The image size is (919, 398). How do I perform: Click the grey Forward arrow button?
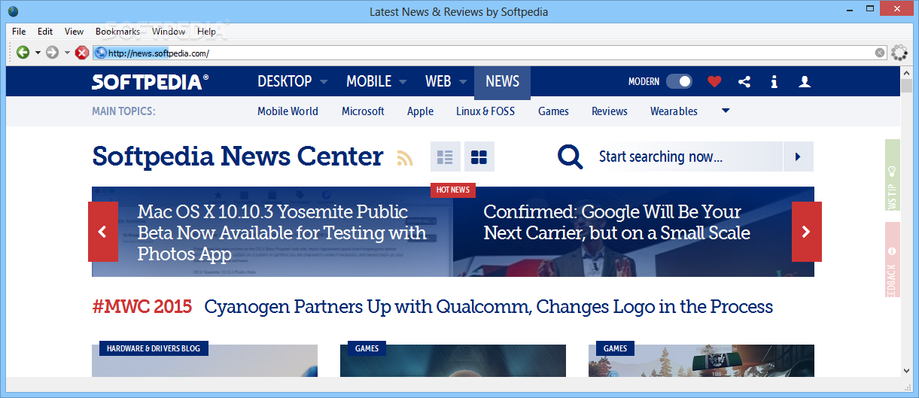[52, 52]
